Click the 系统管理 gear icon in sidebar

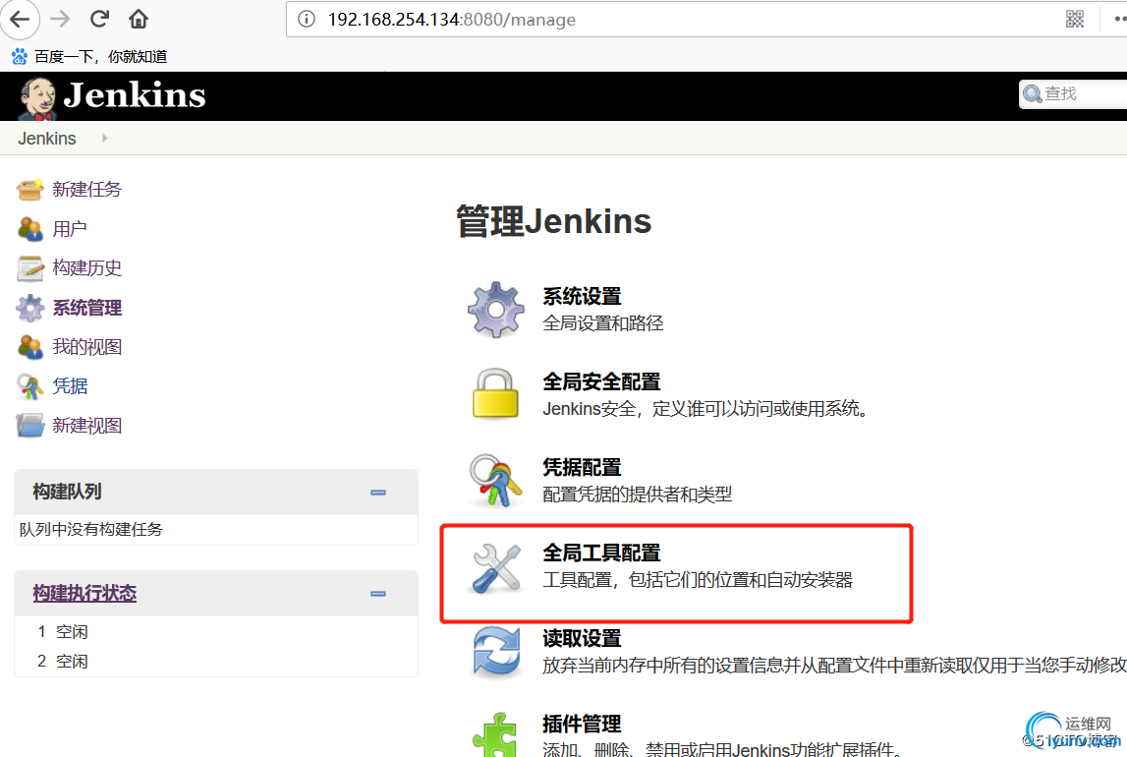click(30, 308)
